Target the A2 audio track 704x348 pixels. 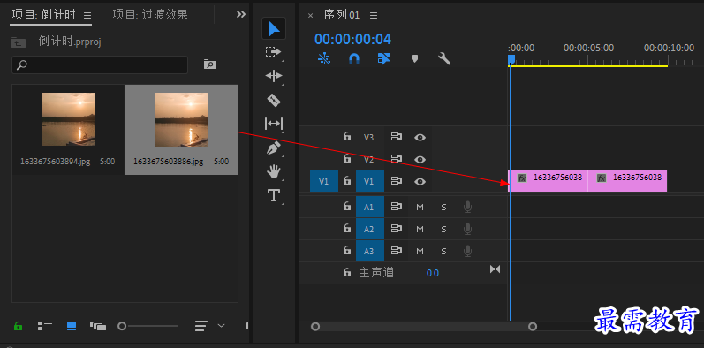[x=369, y=229]
